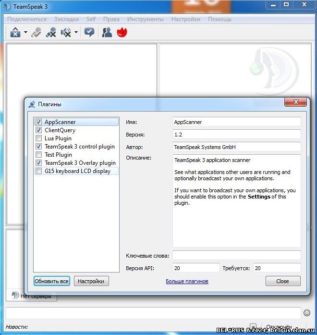Open the Настройки menu in menu bar

coord(186,19)
